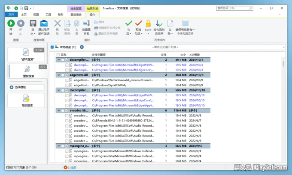Screen dimensions: 292x175
Task: Switch to the 视图 ribbon tab
Action: click(x=36, y=15)
